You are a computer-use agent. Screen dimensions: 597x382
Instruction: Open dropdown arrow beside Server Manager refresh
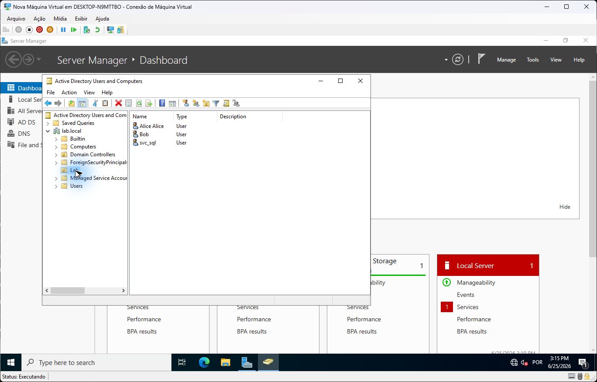tap(446, 60)
